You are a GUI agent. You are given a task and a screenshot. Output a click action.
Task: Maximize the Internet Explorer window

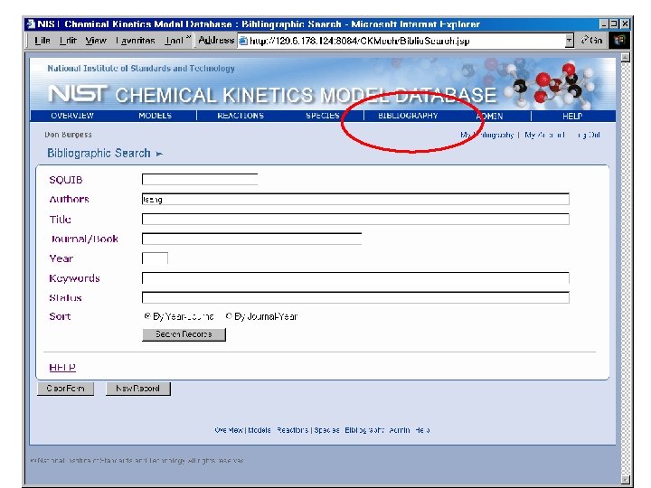tap(614, 24)
